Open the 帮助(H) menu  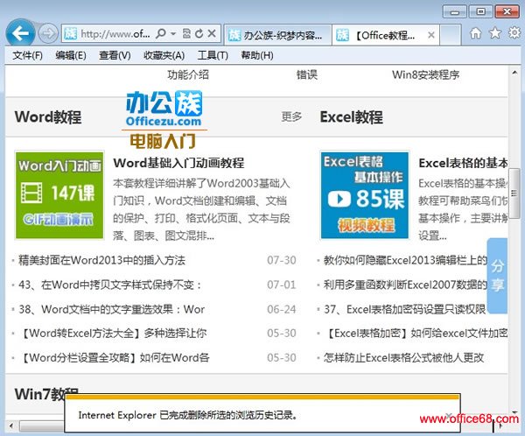click(x=257, y=55)
